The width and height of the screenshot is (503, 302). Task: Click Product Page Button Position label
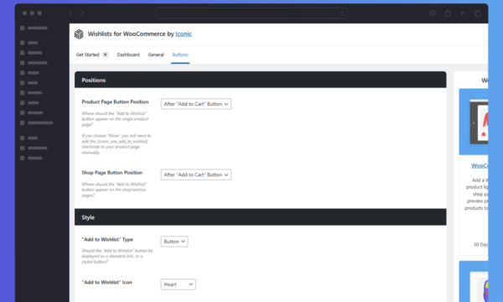[115, 102]
